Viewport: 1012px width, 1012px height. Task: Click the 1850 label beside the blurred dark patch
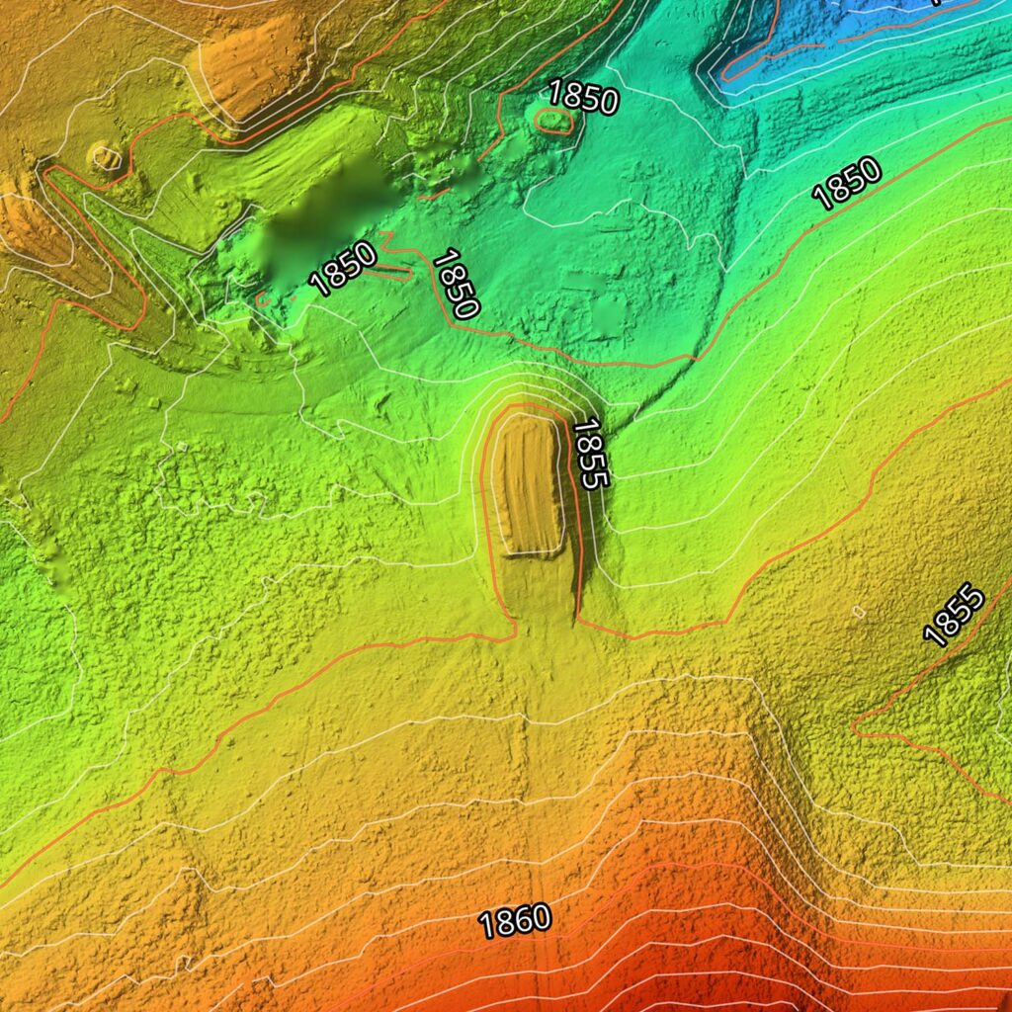click(x=342, y=269)
